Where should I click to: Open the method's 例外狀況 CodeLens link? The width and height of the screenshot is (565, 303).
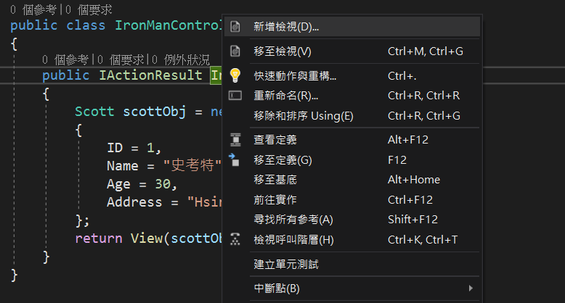coord(181,59)
